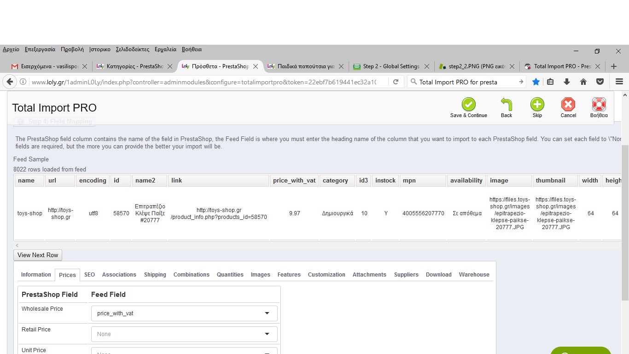Open the browser downloads arrow
629x354 pixels.
(x=567, y=82)
